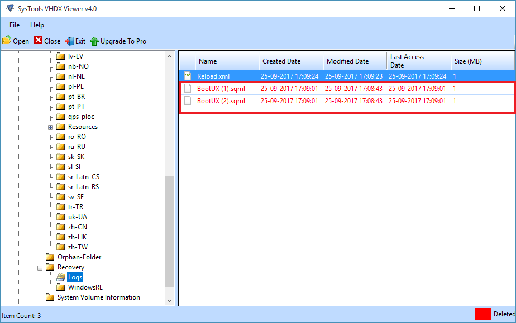This screenshot has width=516, height=323.
Task: Expand the Resources folder node
Action: pyautogui.click(x=50, y=128)
